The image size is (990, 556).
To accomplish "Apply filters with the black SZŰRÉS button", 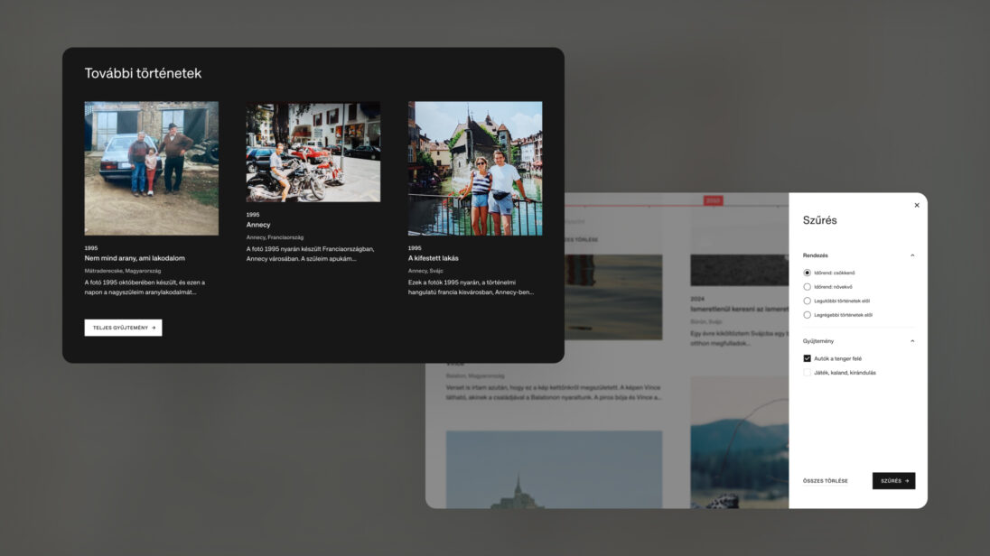I will tap(894, 481).
